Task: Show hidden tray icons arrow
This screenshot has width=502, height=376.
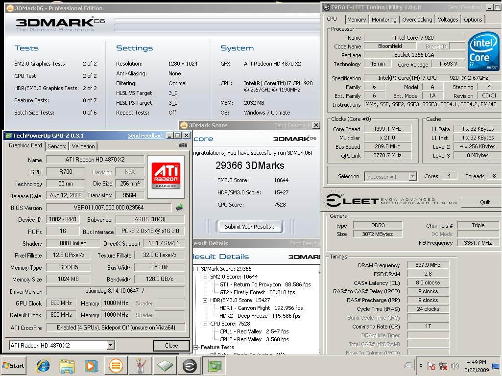Action: click(421, 365)
